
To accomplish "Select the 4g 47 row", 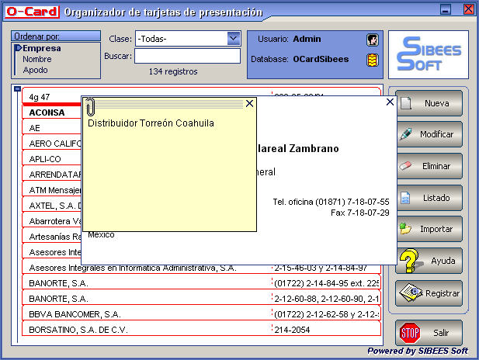I will tap(52, 97).
